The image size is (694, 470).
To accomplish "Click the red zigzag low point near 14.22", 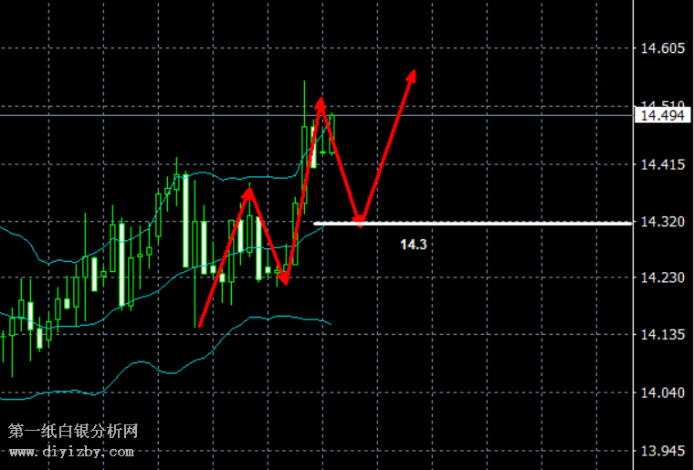I will pyautogui.click(x=284, y=281).
